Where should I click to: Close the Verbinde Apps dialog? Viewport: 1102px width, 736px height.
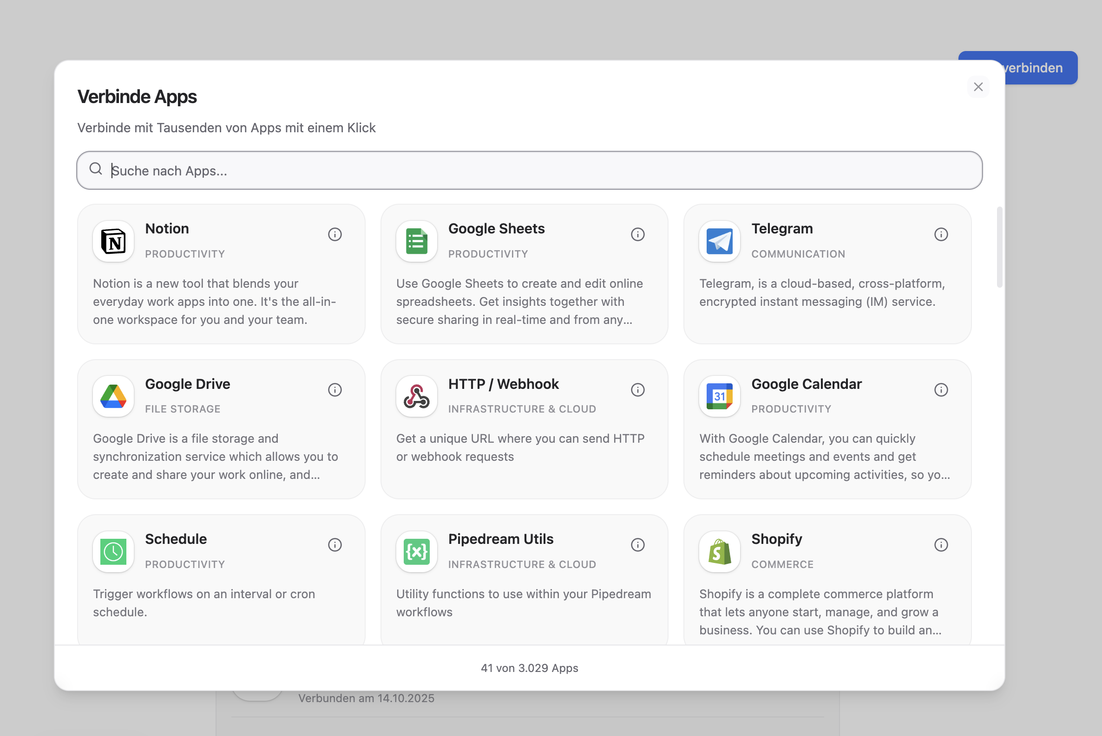[x=978, y=87]
